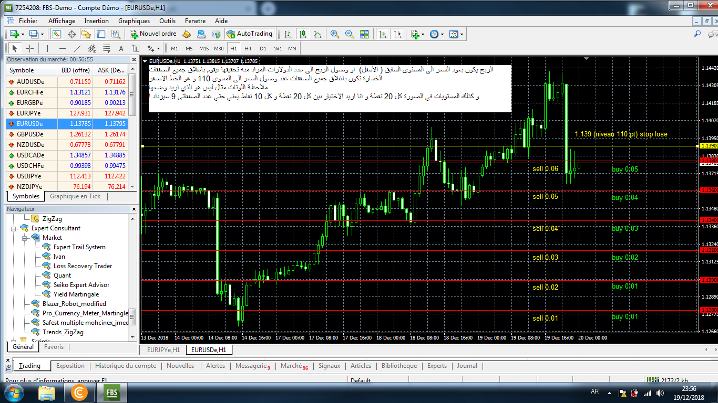Viewport: 718px width, 403px height.
Task: Select the H4 timeframe button
Action: tap(248, 48)
